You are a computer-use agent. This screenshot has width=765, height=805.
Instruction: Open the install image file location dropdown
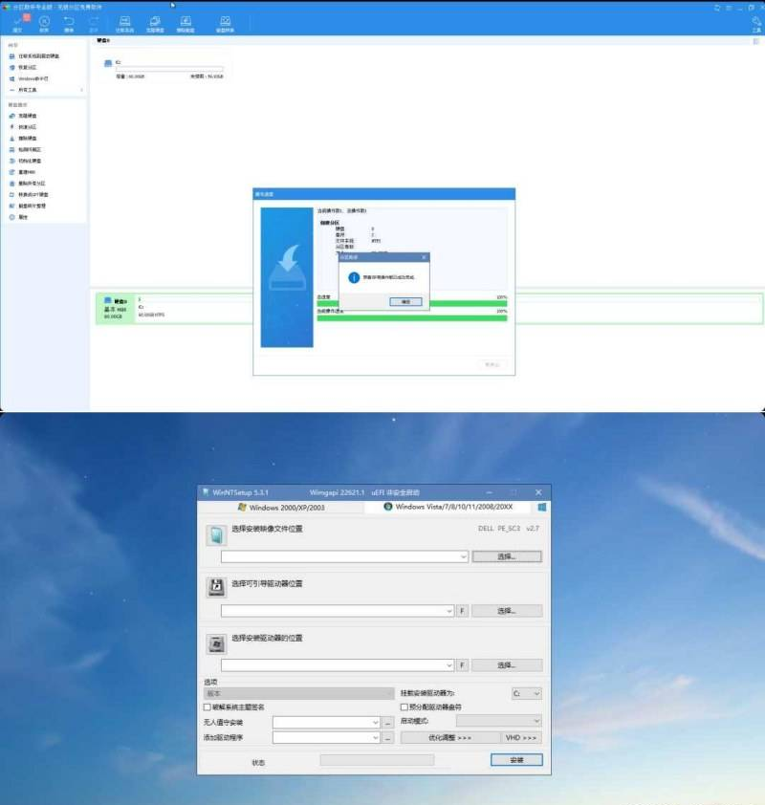pyautogui.click(x=463, y=556)
